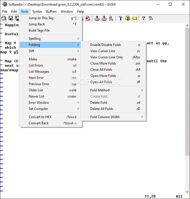Toggle Enable/Disable Folds
Screen dimensions: 190x199
click(113, 45)
